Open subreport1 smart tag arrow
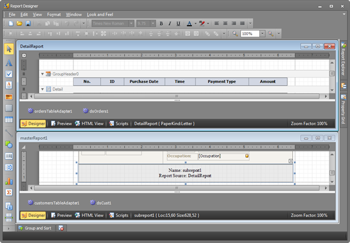Screen dimensions: 350x243 (290, 161)
